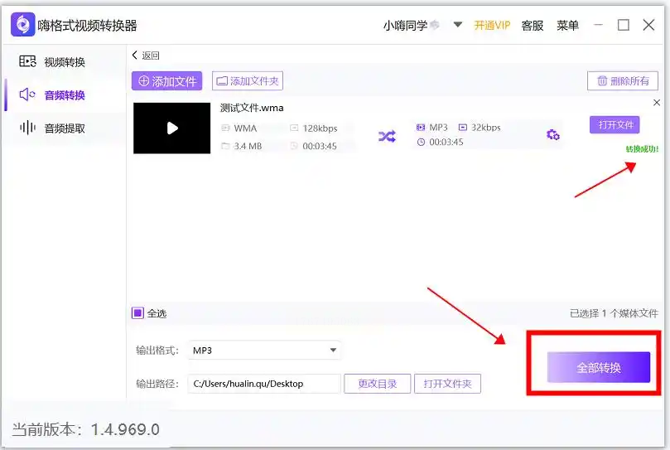This screenshot has height=450, width=670.
Task: Click the 打开文件 button
Action: tap(615, 125)
